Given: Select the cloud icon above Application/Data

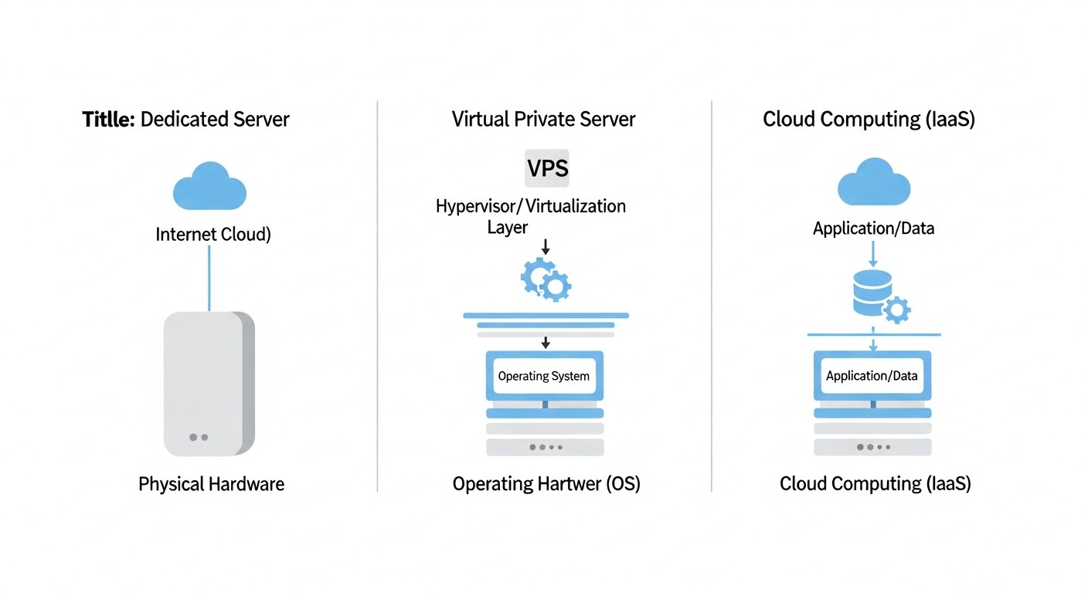Looking at the screenshot, I should 873,183.
